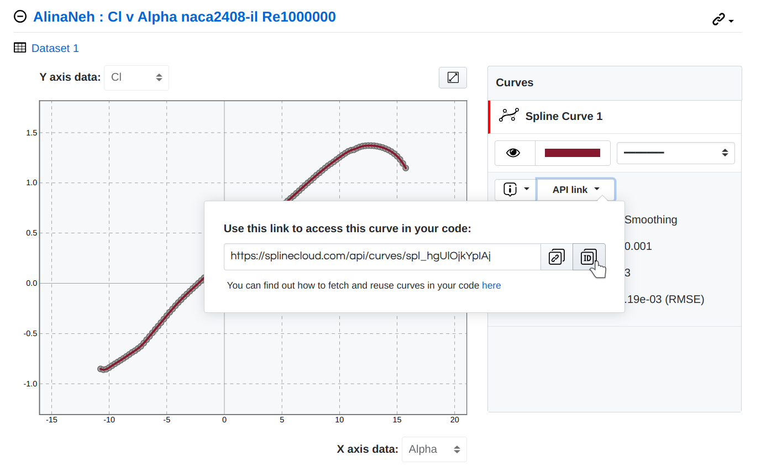Follow the 'here' help link
The image size is (761, 471).
[x=491, y=286]
